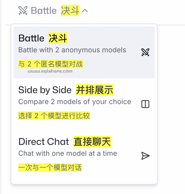The height and width of the screenshot is (194, 185).
Task: Select the Battle title in the menu
Action: point(31,38)
